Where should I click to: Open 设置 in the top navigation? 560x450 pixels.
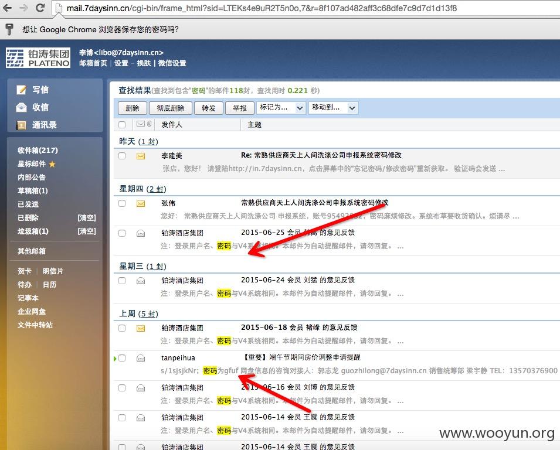click(x=121, y=63)
